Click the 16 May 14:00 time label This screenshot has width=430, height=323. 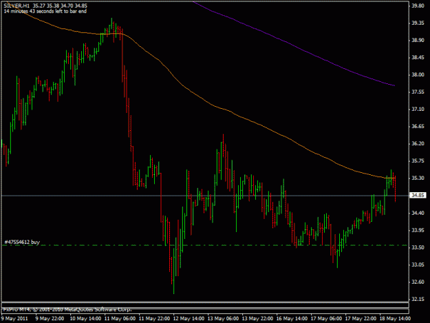tap(292, 319)
